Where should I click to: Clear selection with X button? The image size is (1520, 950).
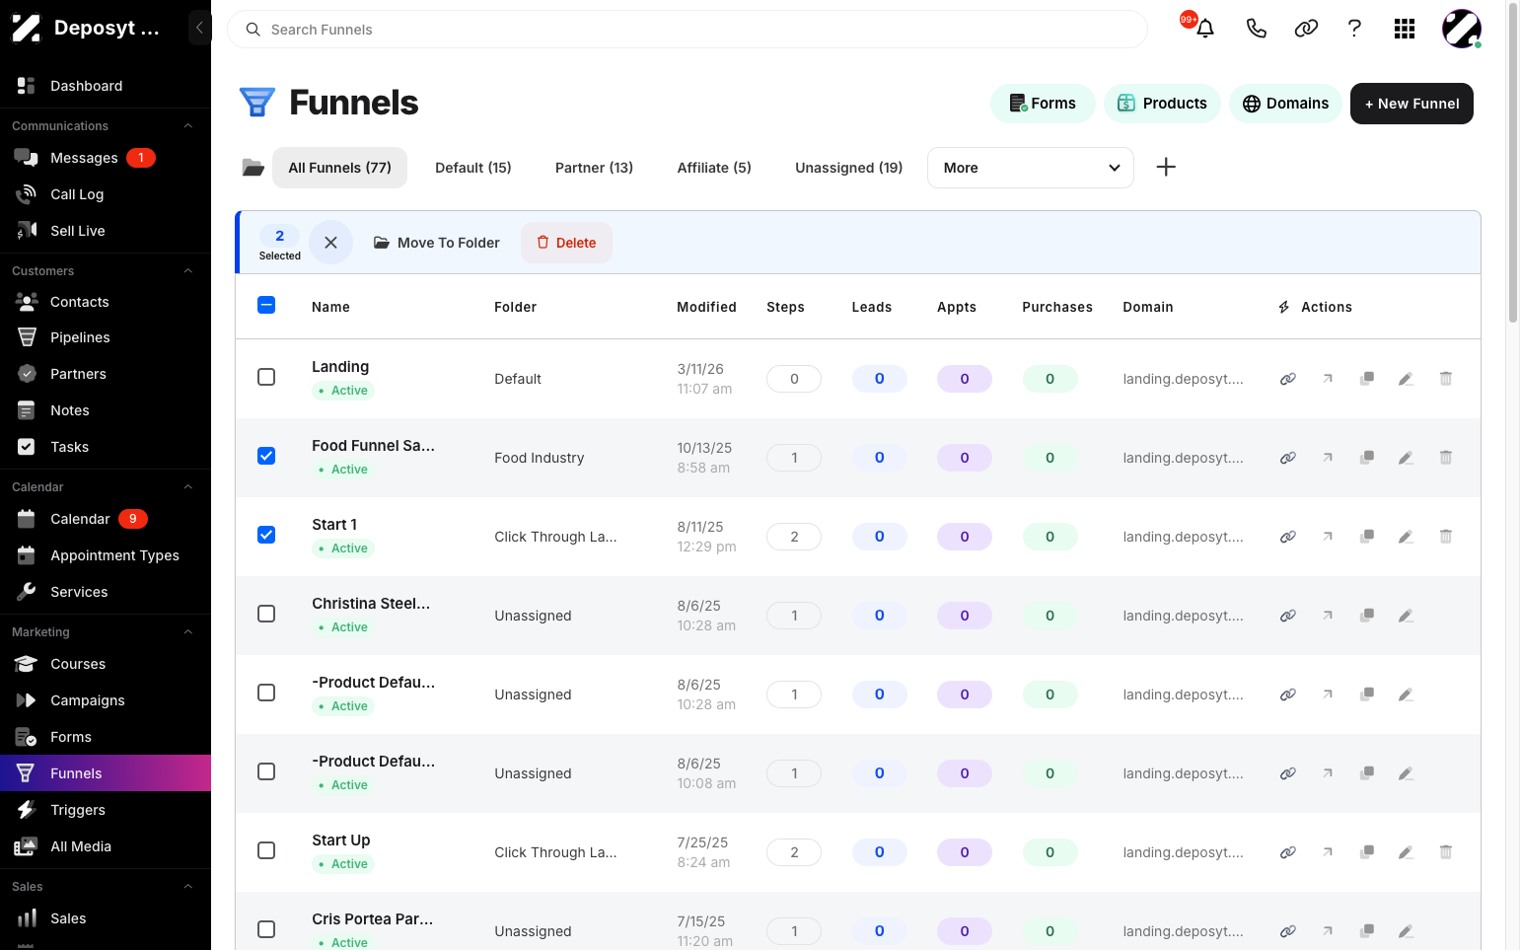[x=330, y=242]
